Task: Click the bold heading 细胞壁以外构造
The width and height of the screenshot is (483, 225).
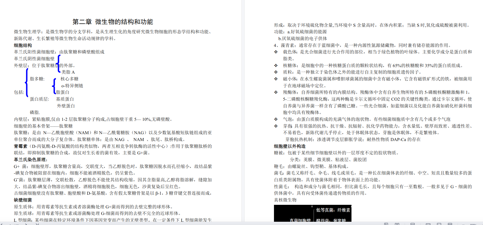Action: 290,146
